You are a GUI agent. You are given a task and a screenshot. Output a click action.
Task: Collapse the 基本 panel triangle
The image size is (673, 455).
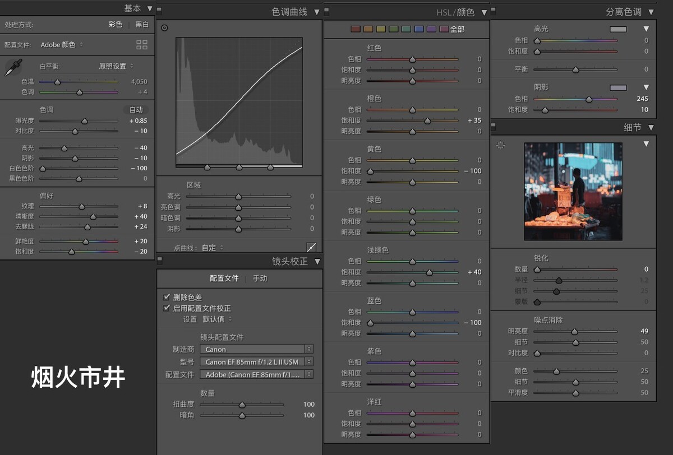(149, 8)
